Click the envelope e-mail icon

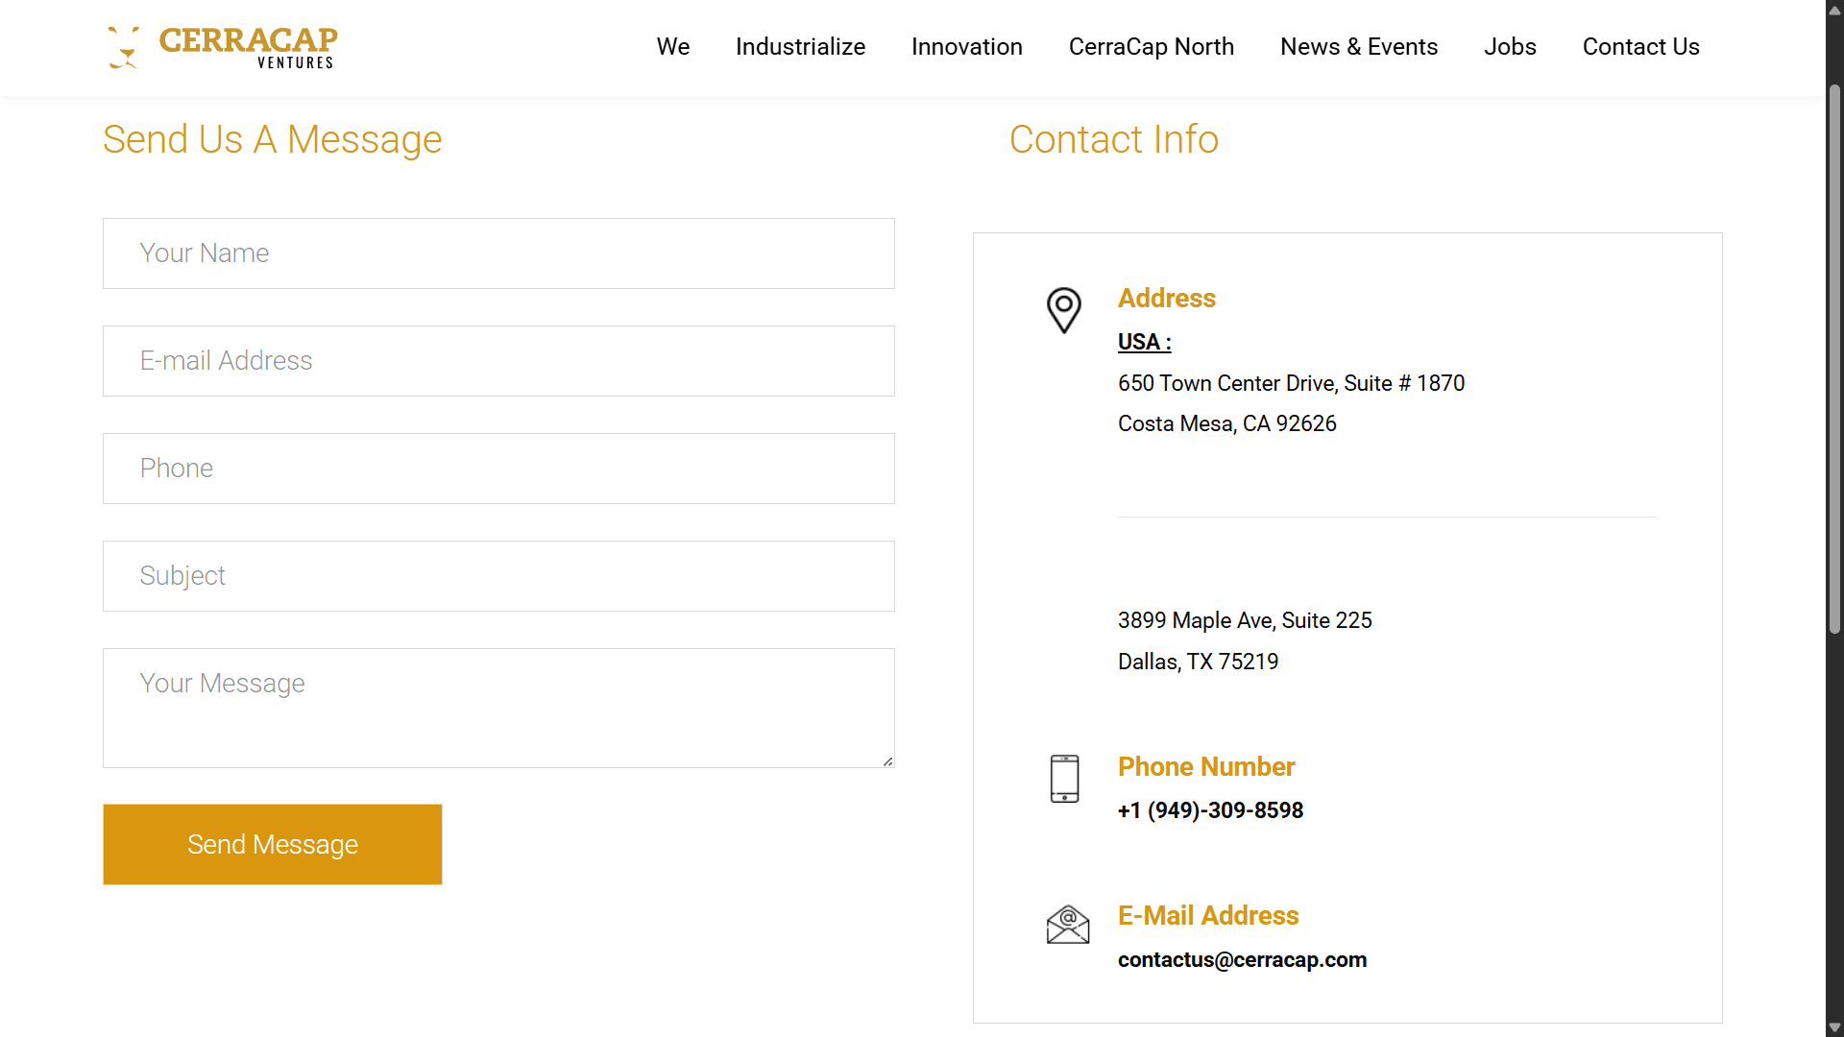tap(1068, 925)
